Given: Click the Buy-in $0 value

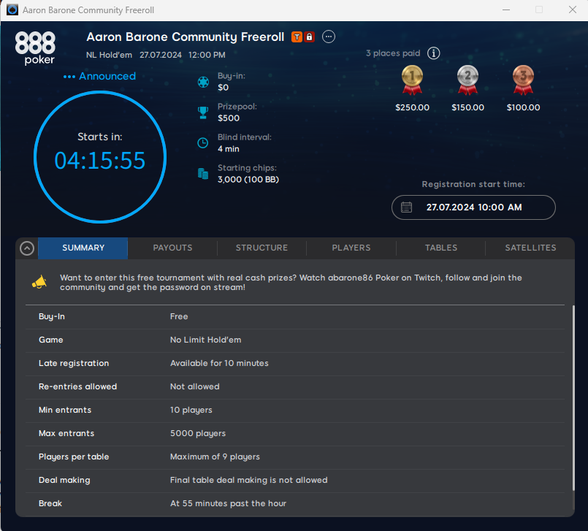Looking at the screenshot, I should (223, 88).
